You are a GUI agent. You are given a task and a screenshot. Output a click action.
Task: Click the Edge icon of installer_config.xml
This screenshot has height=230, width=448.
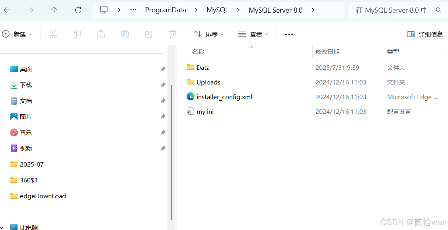pyautogui.click(x=191, y=97)
